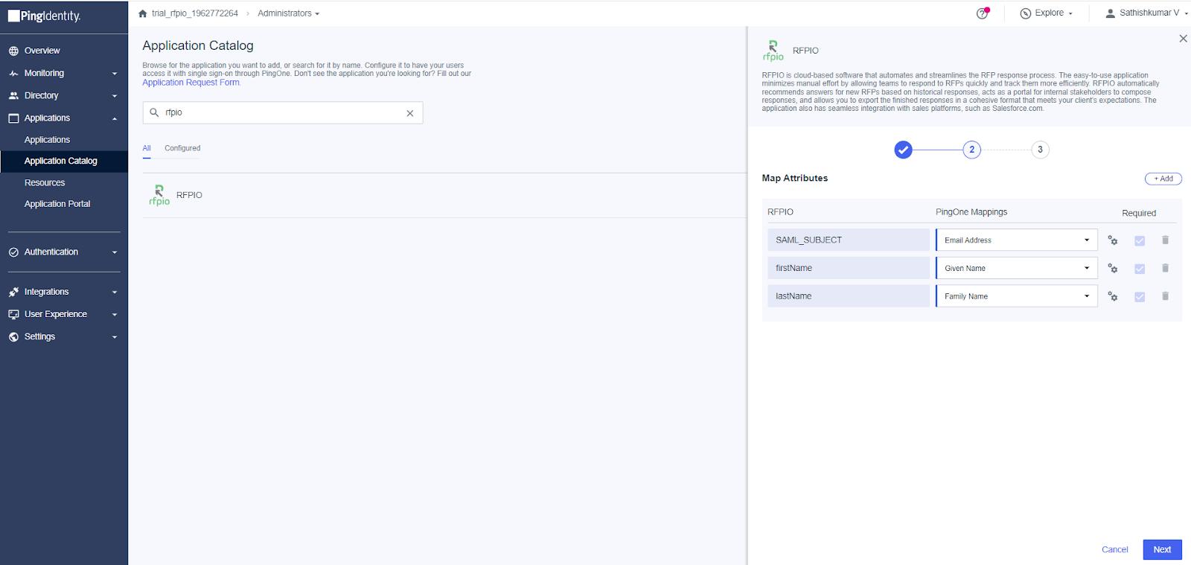Click the Settings globe icon

click(x=13, y=337)
